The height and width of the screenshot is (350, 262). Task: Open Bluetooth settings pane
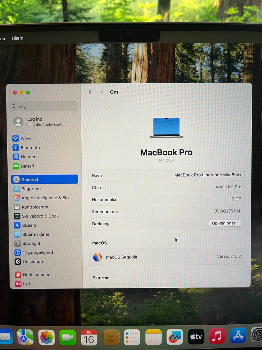[30, 148]
